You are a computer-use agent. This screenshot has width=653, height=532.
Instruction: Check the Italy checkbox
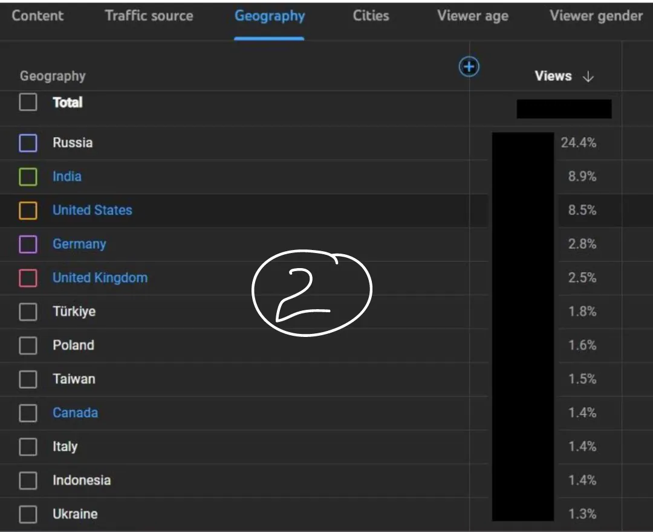coord(28,447)
